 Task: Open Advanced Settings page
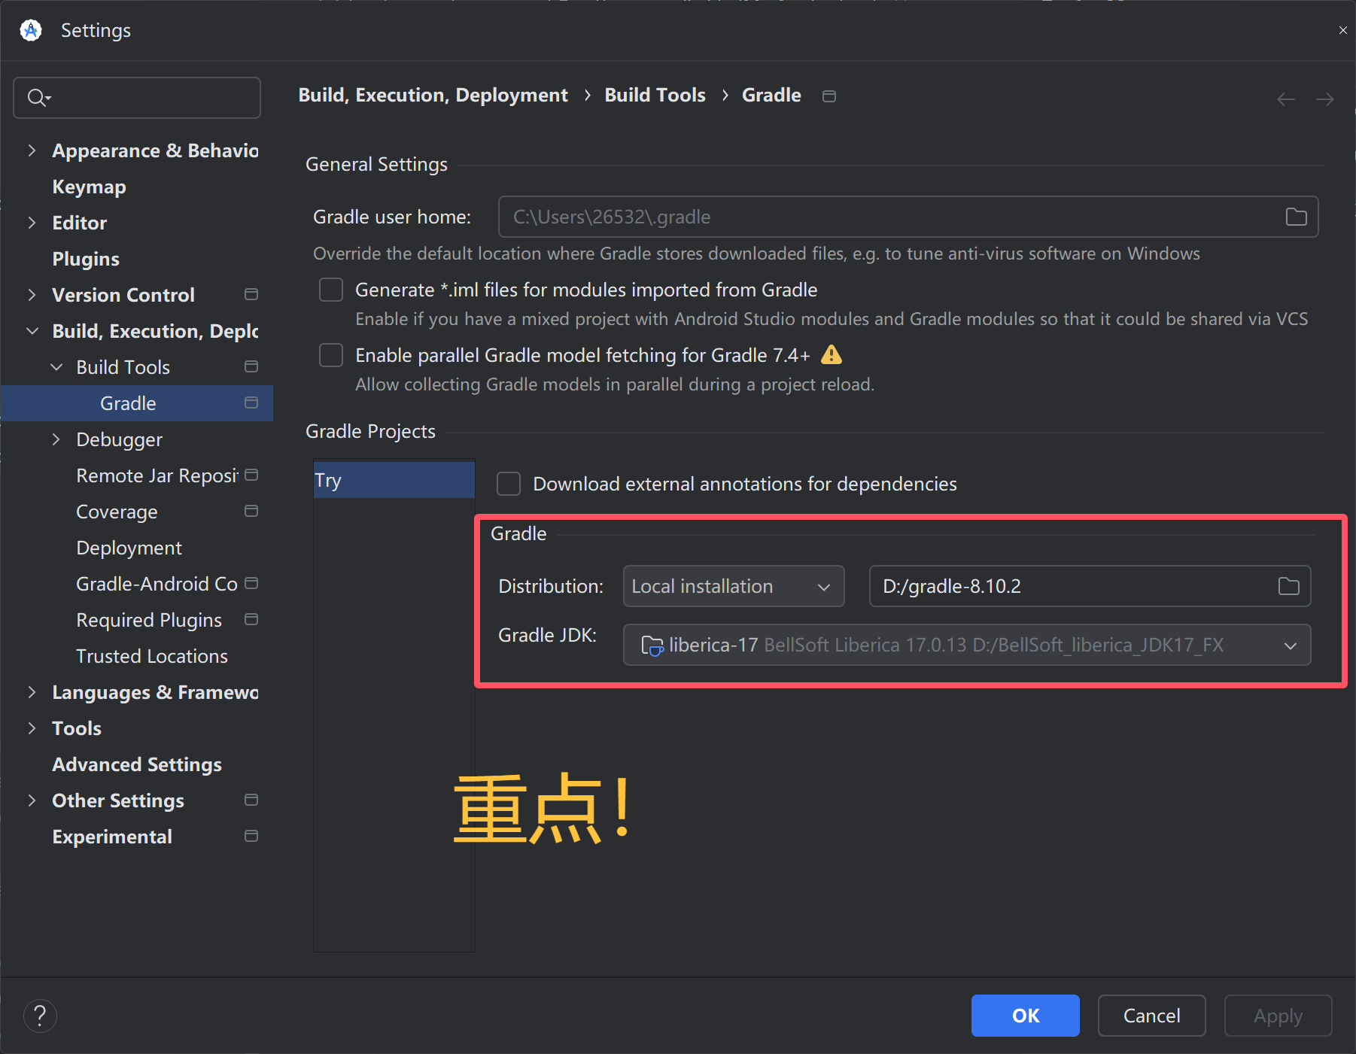pyautogui.click(x=137, y=764)
